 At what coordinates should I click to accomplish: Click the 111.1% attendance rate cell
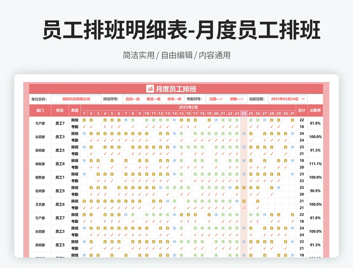(x=315, y=164)
